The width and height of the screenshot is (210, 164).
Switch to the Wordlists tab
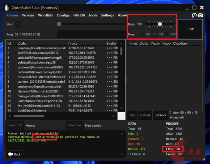point(45,15)
